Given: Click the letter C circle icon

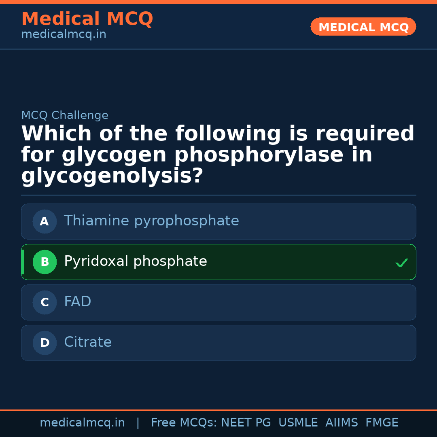Looking at the screenshot, I should click(45, 302).
